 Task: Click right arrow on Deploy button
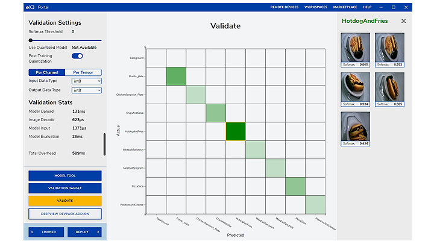point(98,231)
